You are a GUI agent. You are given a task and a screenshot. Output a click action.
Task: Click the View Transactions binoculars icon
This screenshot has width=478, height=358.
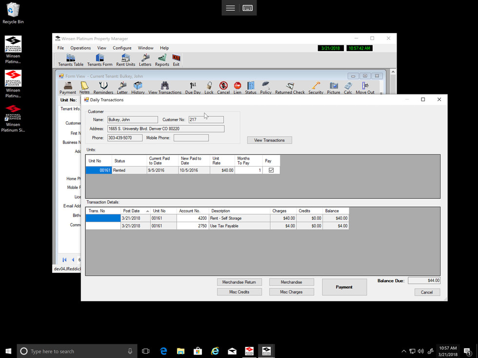[165, 88]
